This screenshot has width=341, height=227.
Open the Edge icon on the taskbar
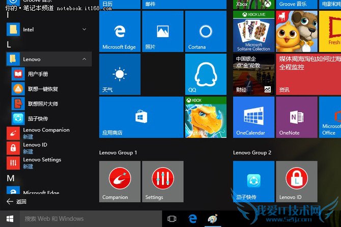[193, 219]
